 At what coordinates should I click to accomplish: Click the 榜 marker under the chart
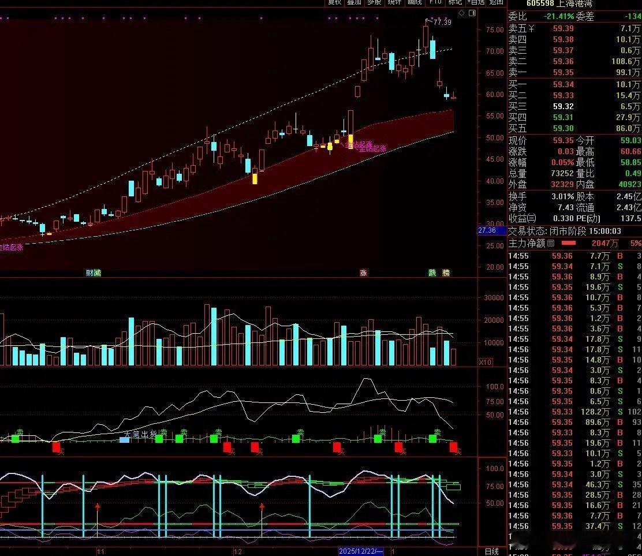click(446, 273)
